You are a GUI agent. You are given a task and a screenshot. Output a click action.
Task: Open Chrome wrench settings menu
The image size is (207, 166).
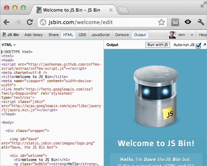201,22
